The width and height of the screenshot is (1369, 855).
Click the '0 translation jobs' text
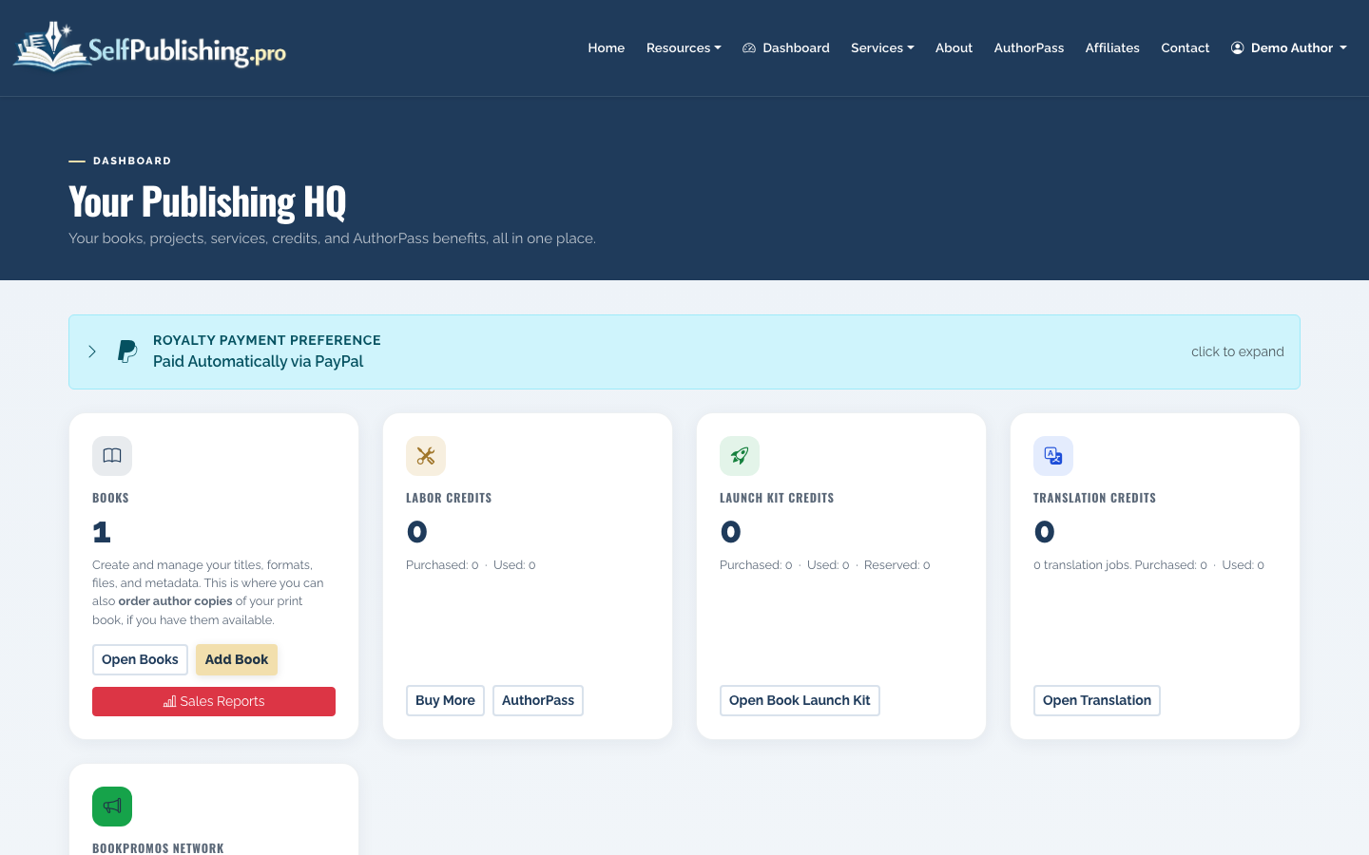click(1082, 565)
